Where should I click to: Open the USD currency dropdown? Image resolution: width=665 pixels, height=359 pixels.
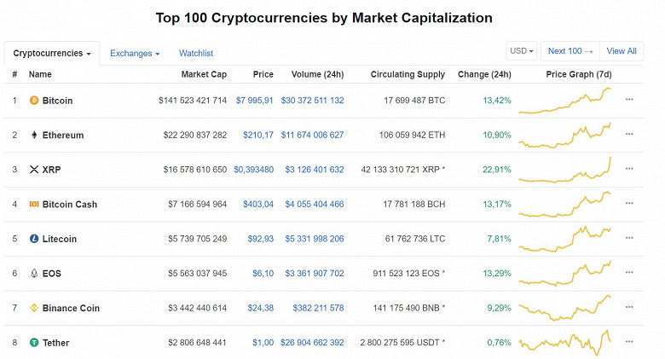pyautogui.click(x=521, y=51)
